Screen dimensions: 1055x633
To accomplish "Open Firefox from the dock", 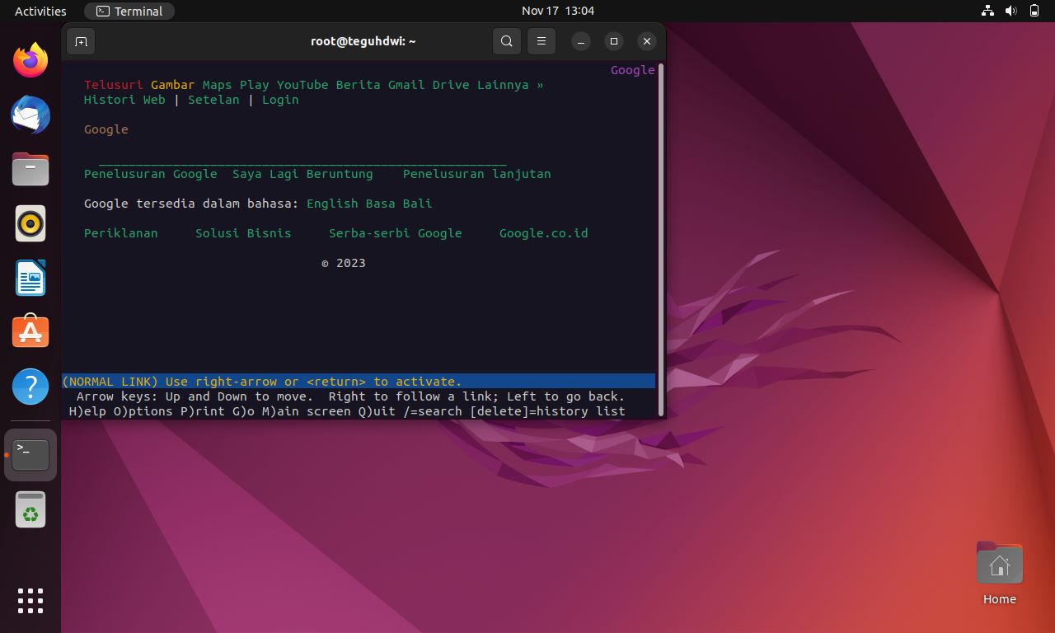I will pyautogui.click(x=30, y=60).
